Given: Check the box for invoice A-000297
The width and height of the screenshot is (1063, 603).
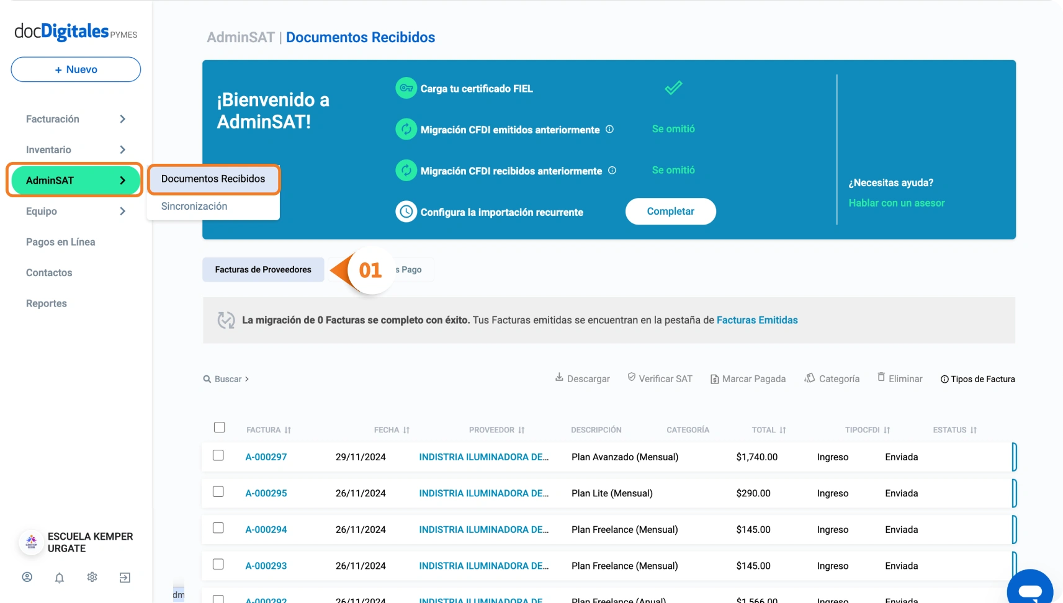Looking at the screenshot, I should pos(218,455).
